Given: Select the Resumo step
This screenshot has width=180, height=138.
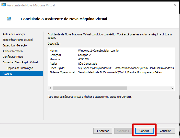Looking at the screenshot, I should click(x=21, y=74).
